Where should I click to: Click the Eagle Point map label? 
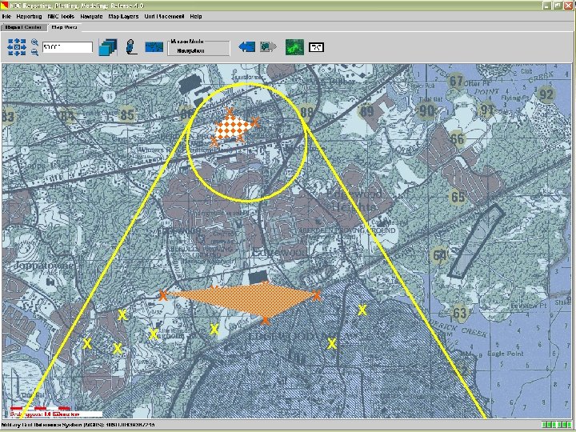(505, 354)
